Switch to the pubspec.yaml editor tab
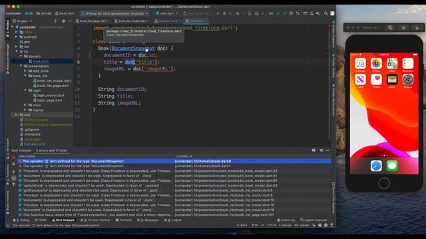426x239 pixels. [x=167, y=21]
